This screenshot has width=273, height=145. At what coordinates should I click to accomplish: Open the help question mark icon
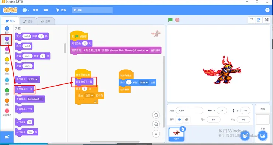(267, 10)
